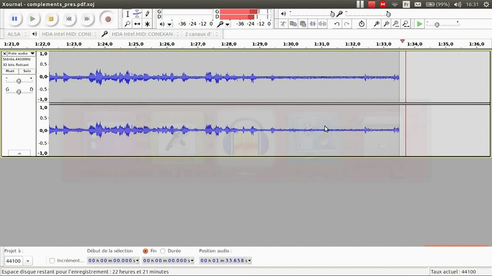Image resolution: width=492 pixels, height=276 pixels.
Task: Select the Zoom magnifier tool
Action: coord(127,24)
